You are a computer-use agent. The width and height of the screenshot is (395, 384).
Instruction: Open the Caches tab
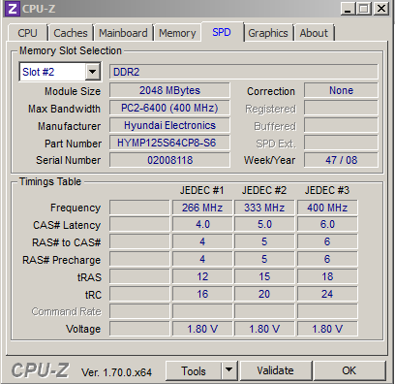coord(71,33)
